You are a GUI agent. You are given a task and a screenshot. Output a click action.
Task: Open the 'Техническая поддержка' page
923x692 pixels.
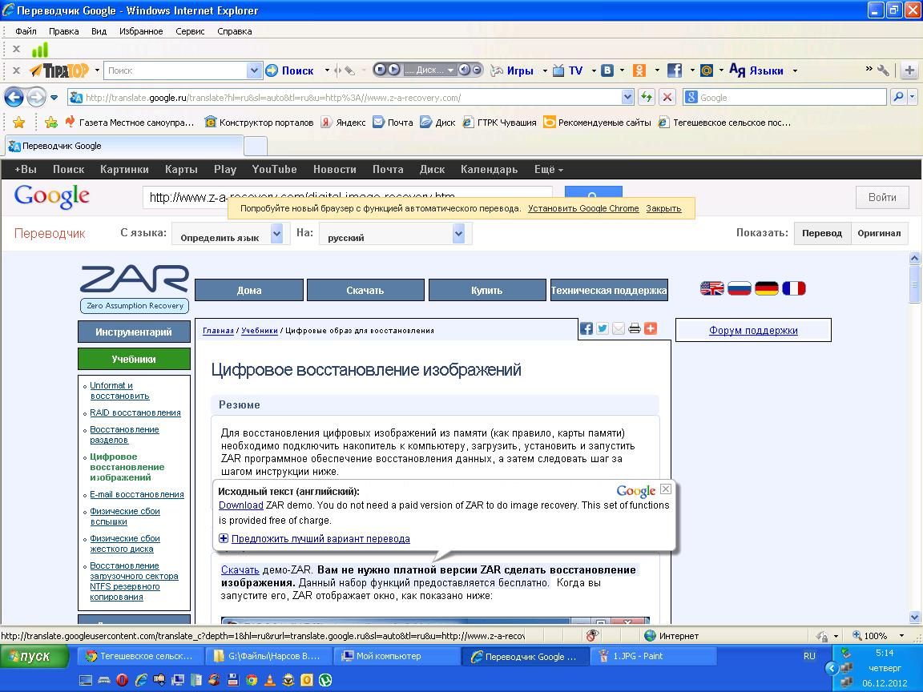(609, 290)
